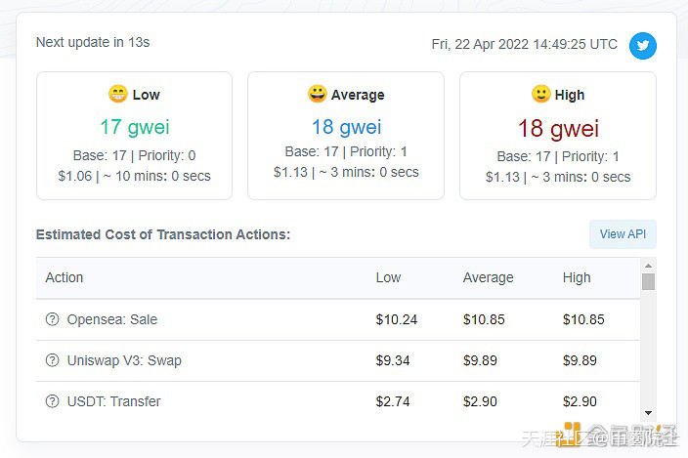Open help icon beside Opensea: Sale
688x458 pixels.
[x=53, y=319]
